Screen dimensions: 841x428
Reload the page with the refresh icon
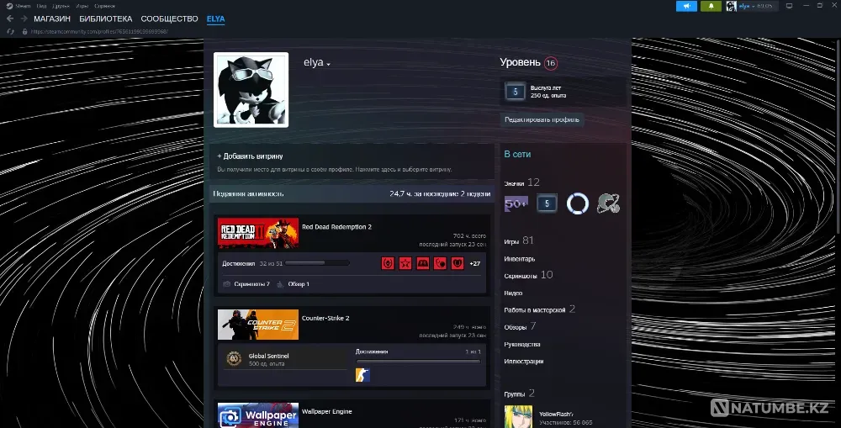click(x=10, y=32)
